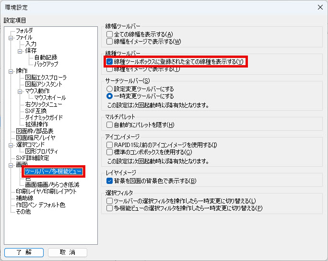
Task: Select 印刷レイヤ/印刷レイアウト tree item
Action: coord(46,191)
